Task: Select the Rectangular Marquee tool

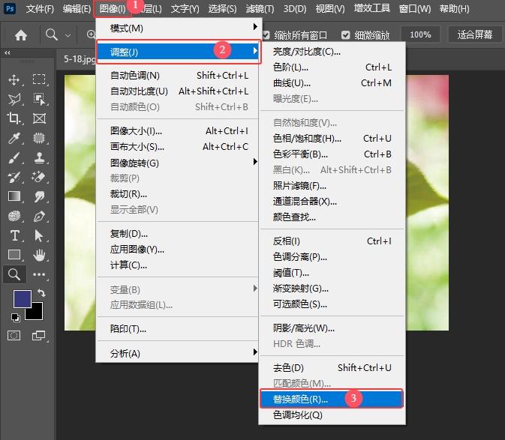Action: pyautogui.click(x=39, y=79)
